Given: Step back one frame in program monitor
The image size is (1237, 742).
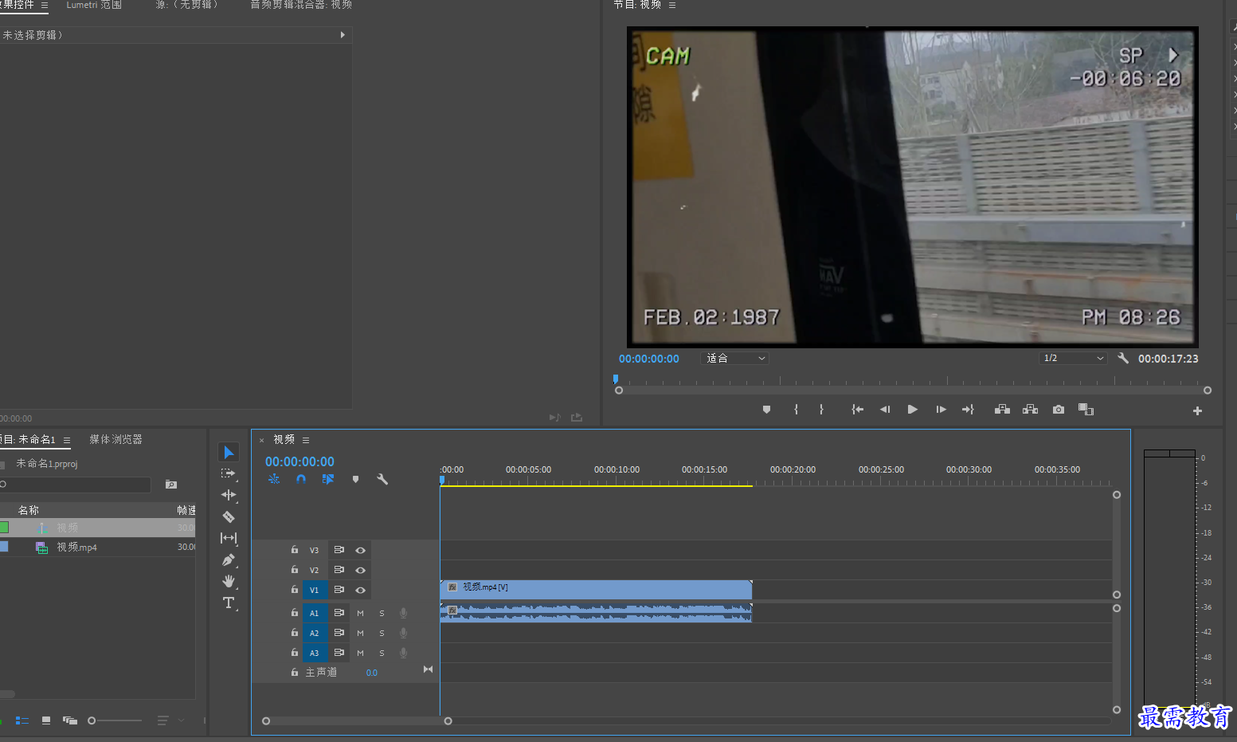Looking at the screenshot, I should (x=884, y=410).
